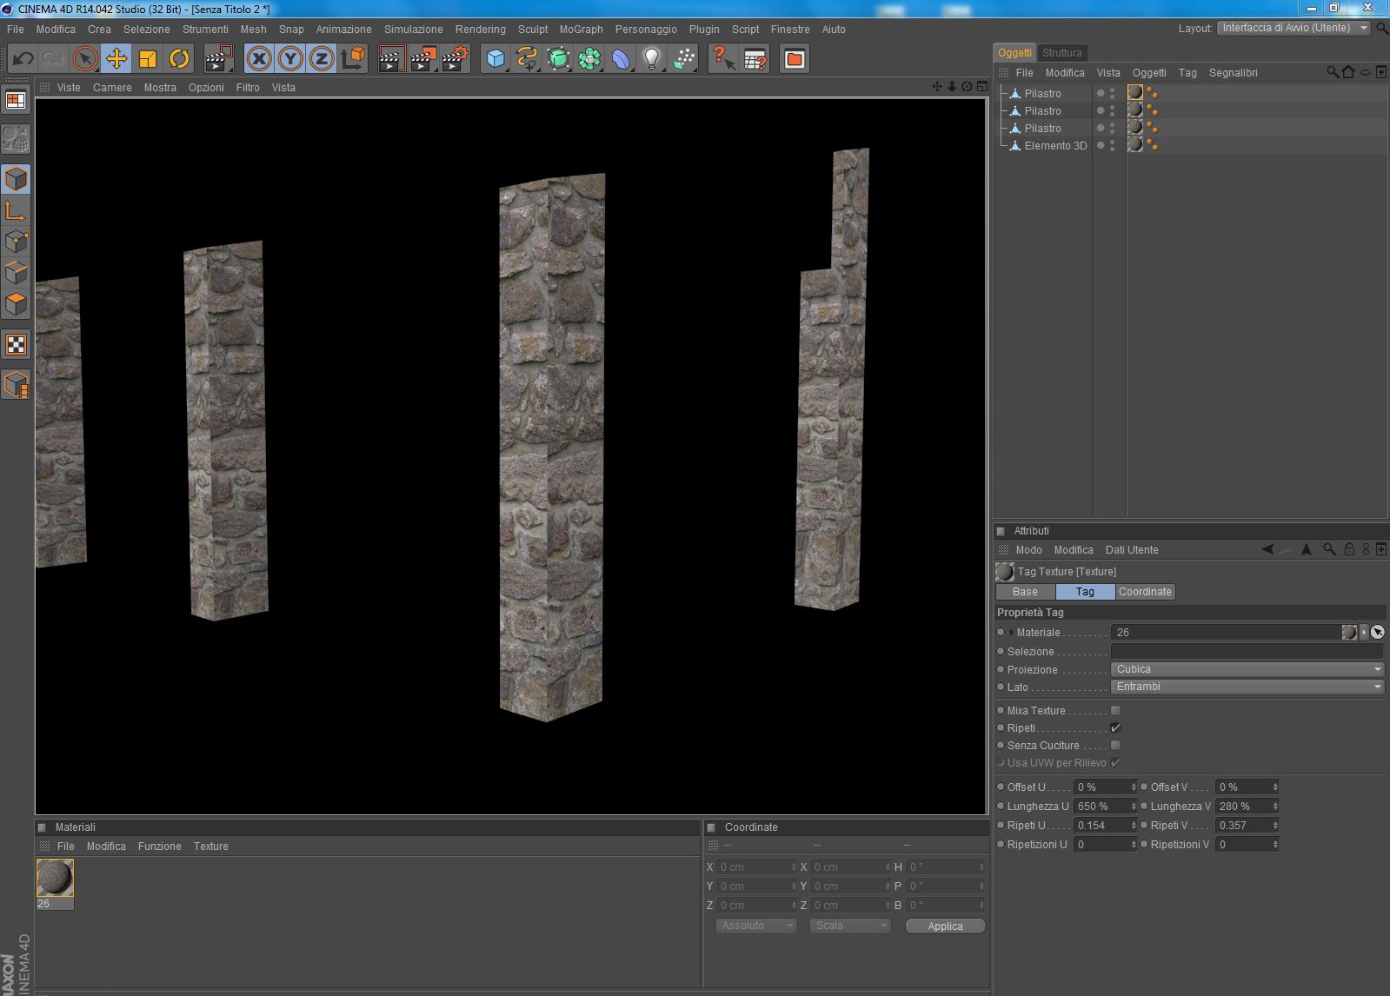Select material 26 thumbnail
This screenshot has width=1390, height=996.
tap(55, 878)
